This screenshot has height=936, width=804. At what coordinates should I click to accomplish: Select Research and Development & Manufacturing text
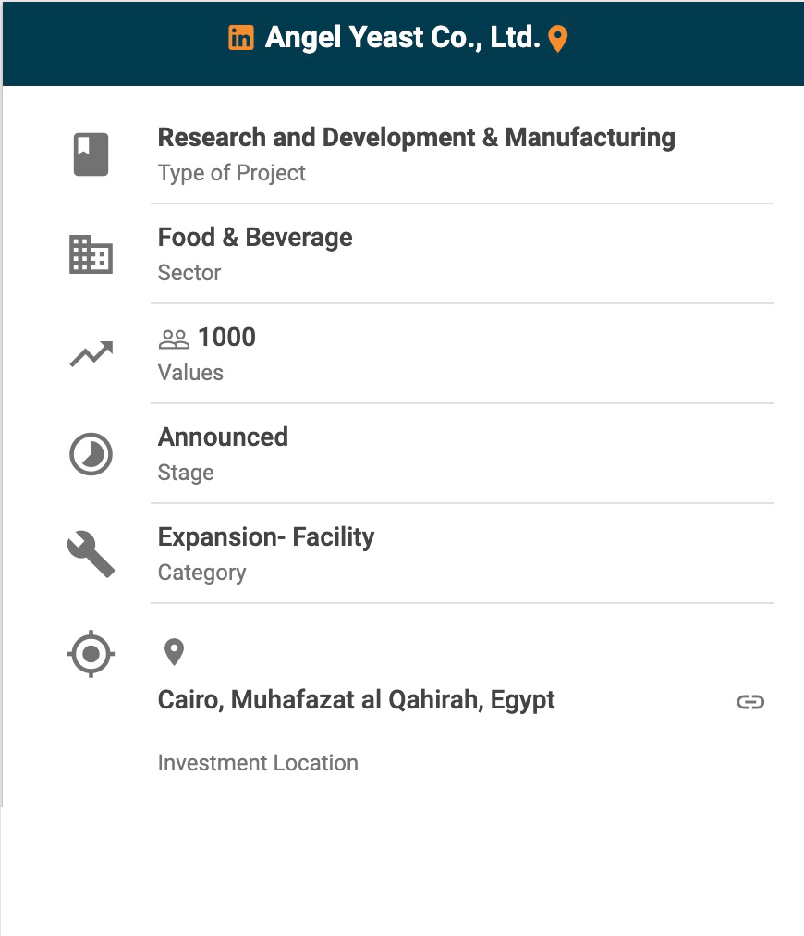416,138
